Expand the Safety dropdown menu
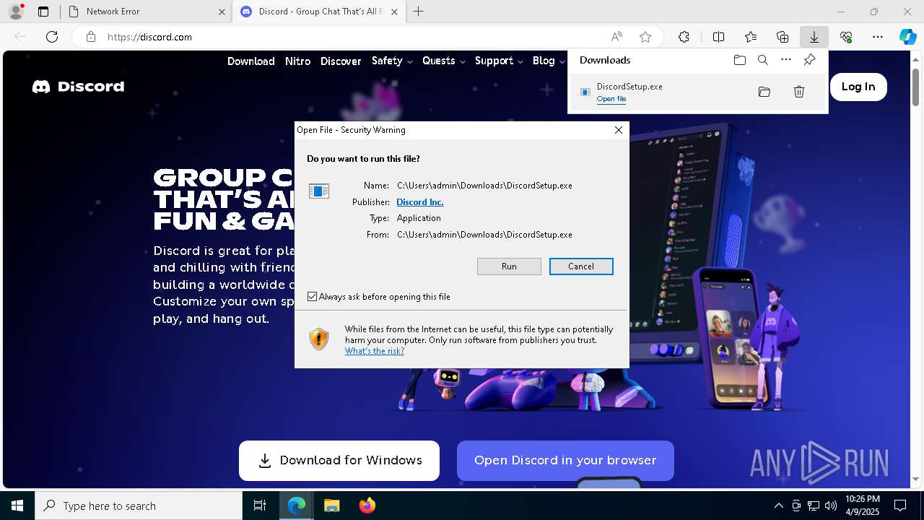Screen dimensions: 924x520 (392, 61)
